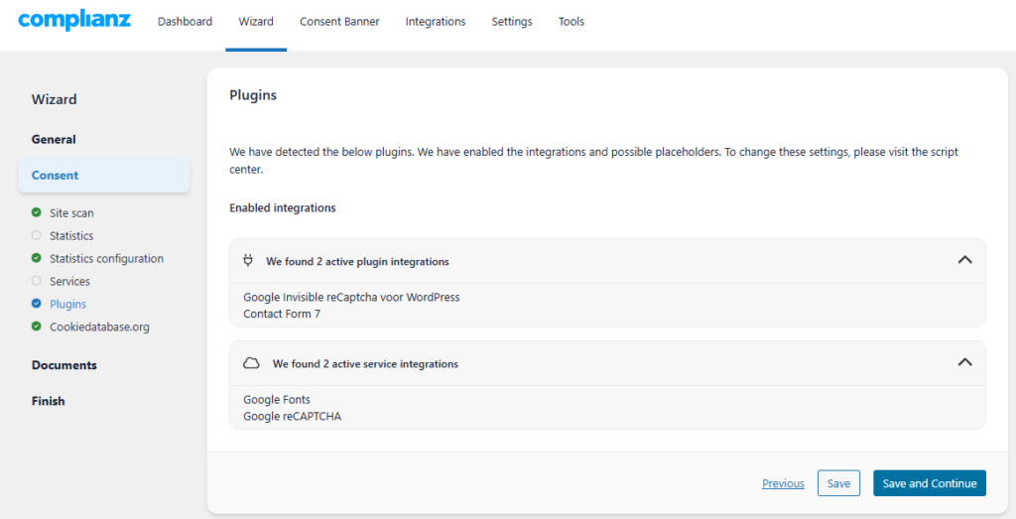Image resolution: width=1016 pixels, height=519 pixels.
Task: Click the empty circle next to Statistics
Action: point(37,235)
